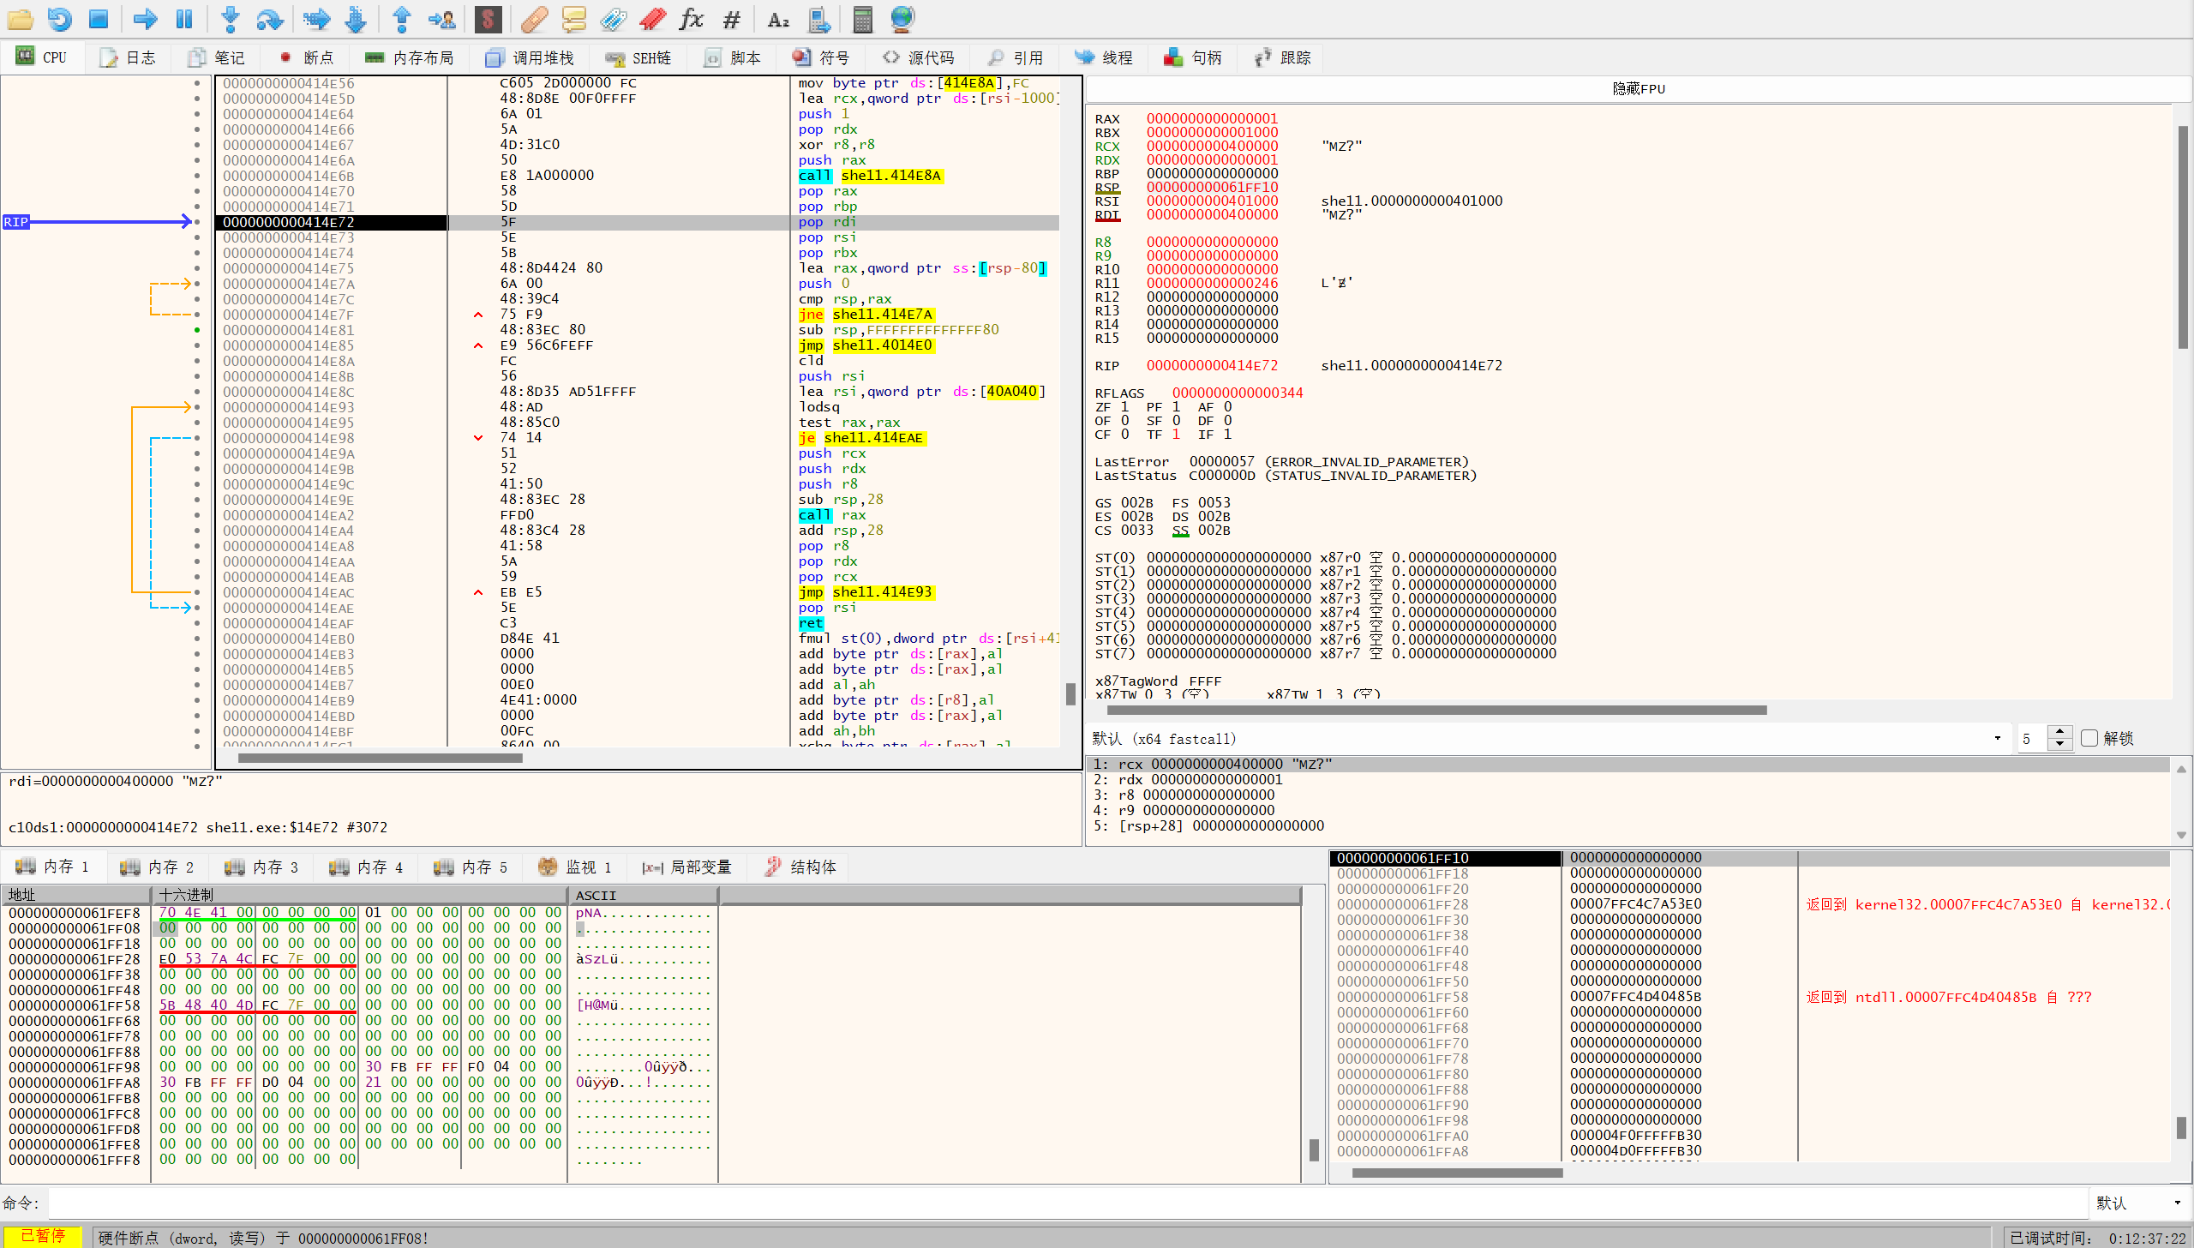Decrease the argument count stepper
The height and width of the screenshot is (1248, 2194).
(2060, 745)
